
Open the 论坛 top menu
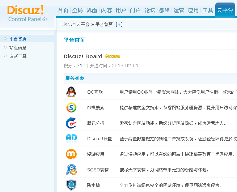tap(150, 10)
